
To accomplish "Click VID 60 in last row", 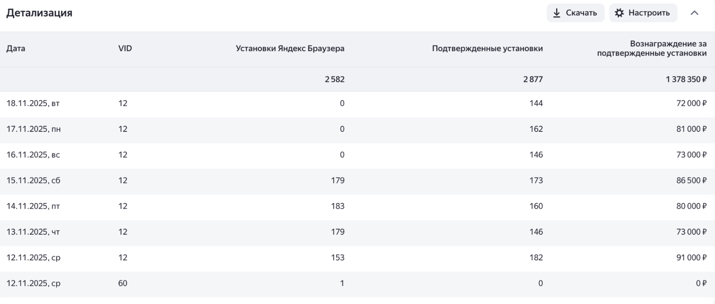I will pyautogui.click(x=123, y=283).
